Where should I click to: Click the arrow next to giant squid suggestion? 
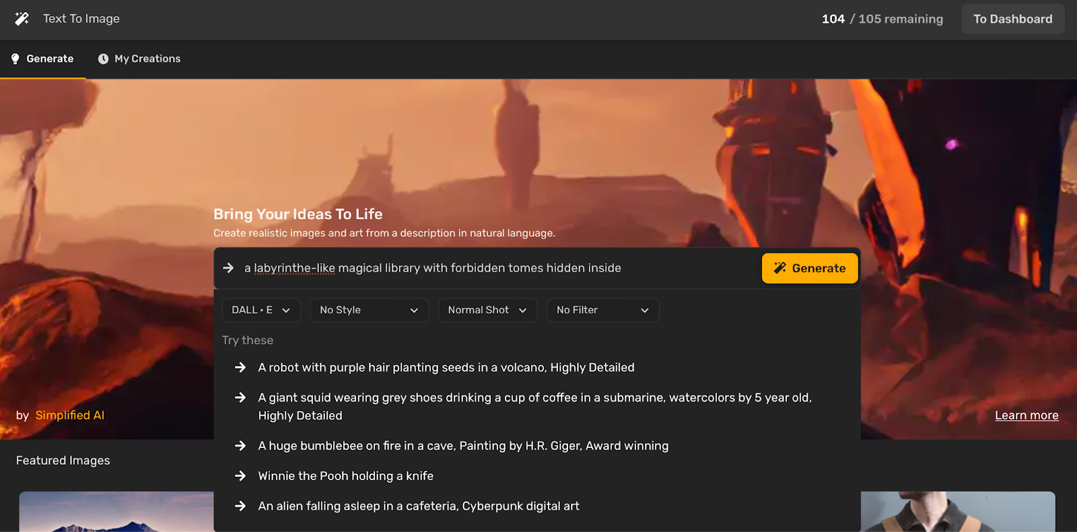click(240, 397)
